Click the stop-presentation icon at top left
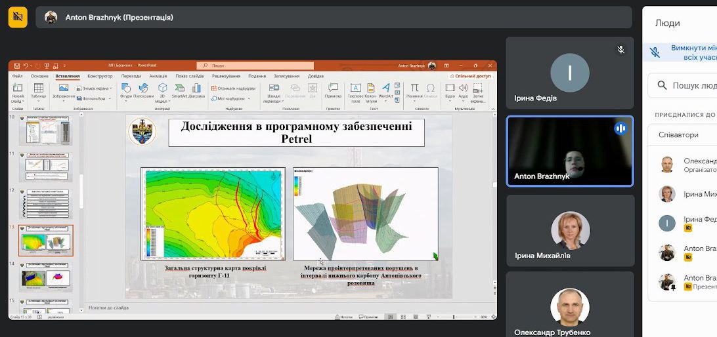The width and height of the screenshot is (717, 337). (x=18, y=17)
